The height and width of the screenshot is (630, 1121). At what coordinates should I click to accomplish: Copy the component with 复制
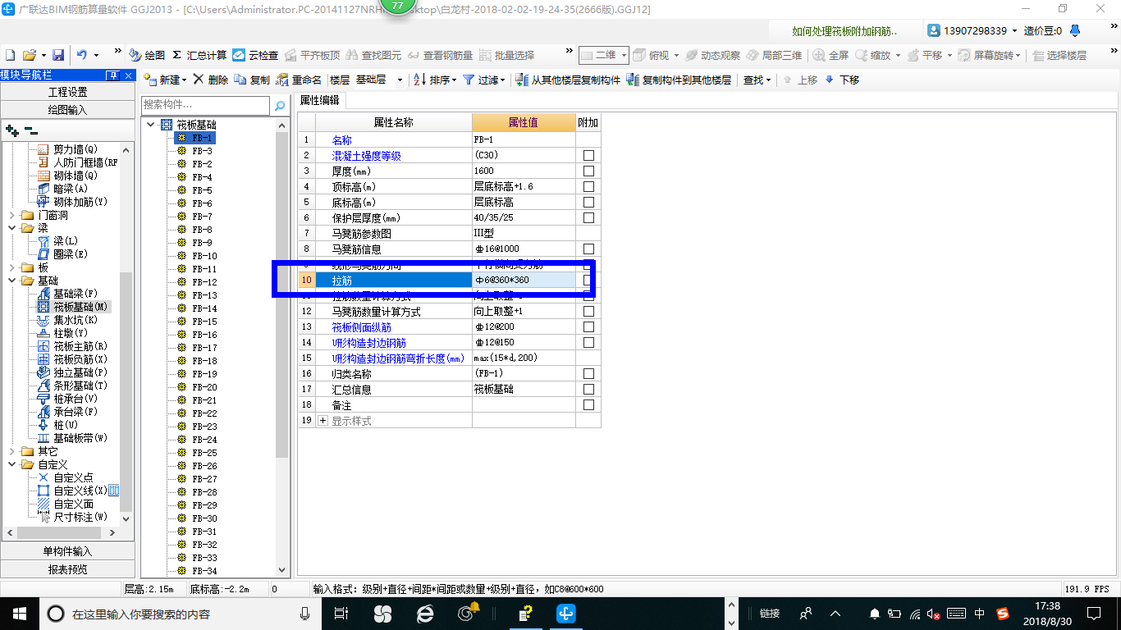point(252,80)
